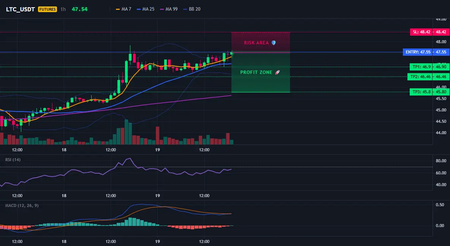Screen dimensions: 450x246
Task: Click the PROFIT ZONE text
Action: (x=256, y=72)
